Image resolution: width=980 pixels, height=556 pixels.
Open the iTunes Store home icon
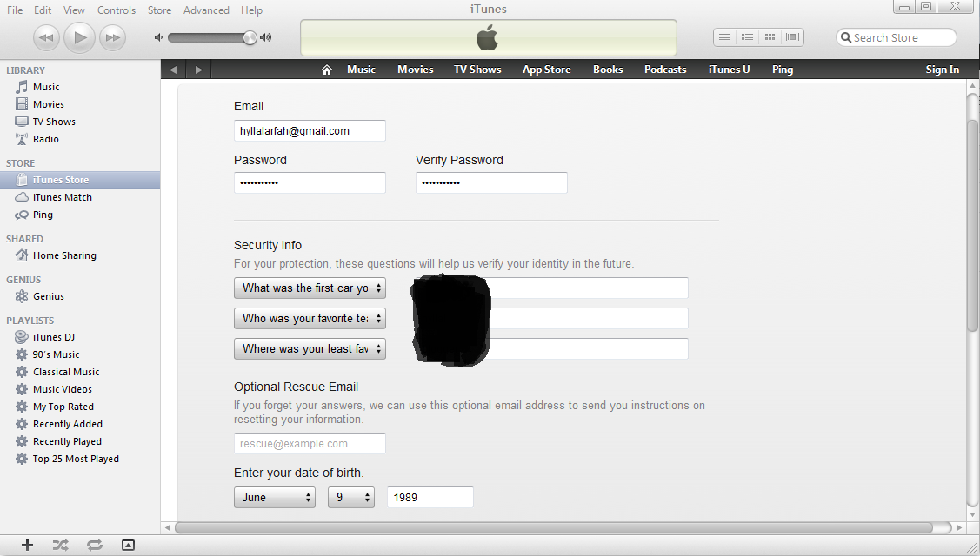(x=326, y=69)
